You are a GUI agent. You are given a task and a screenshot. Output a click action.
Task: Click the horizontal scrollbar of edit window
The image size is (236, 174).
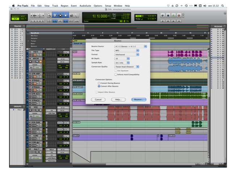134,164
